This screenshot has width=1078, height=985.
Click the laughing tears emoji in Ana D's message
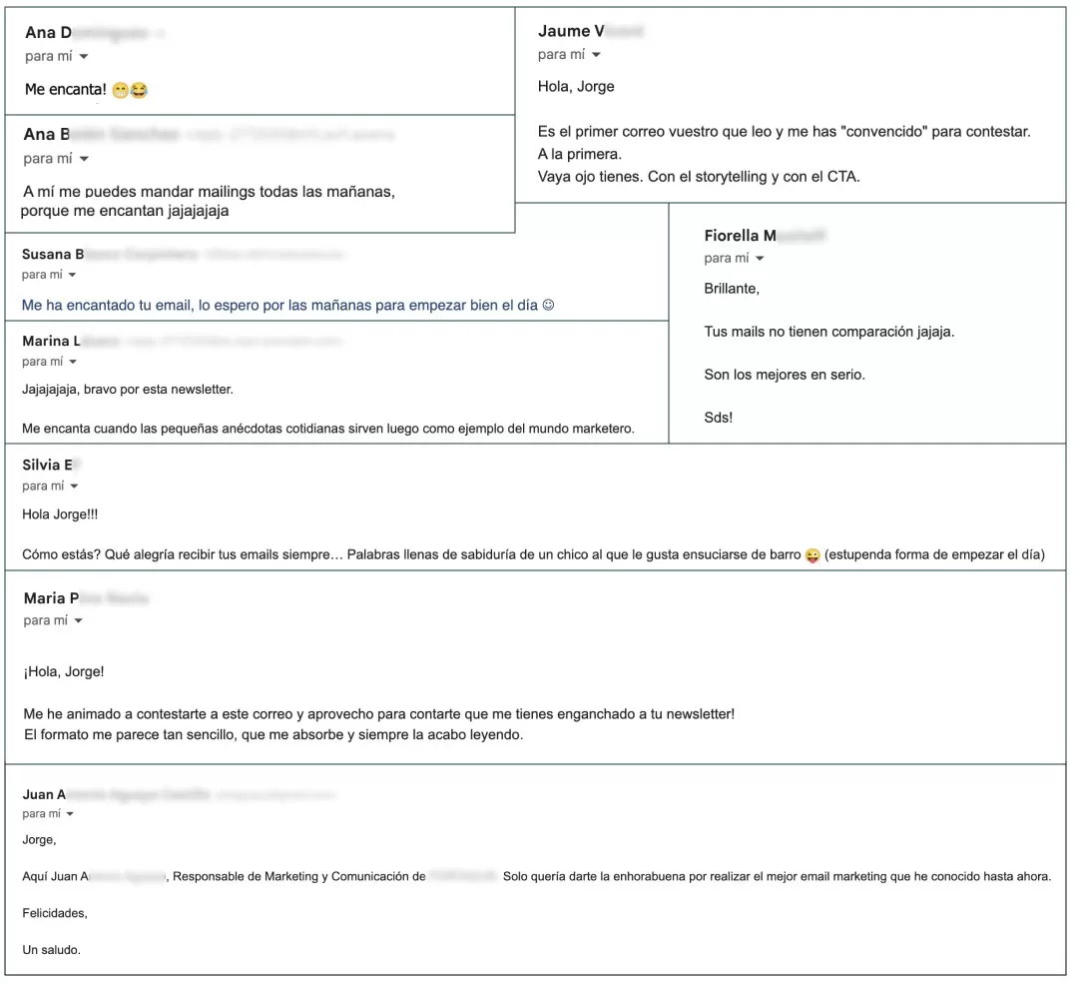pos(139,90)
